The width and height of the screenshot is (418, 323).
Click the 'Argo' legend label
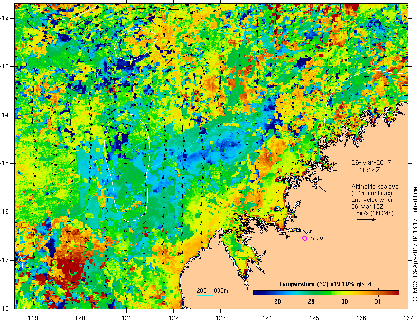(316, 238)
